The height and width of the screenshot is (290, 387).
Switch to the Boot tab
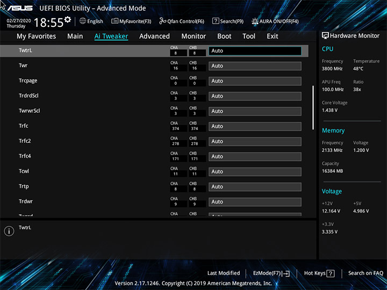pyautogui.click(x=224, y=37)
